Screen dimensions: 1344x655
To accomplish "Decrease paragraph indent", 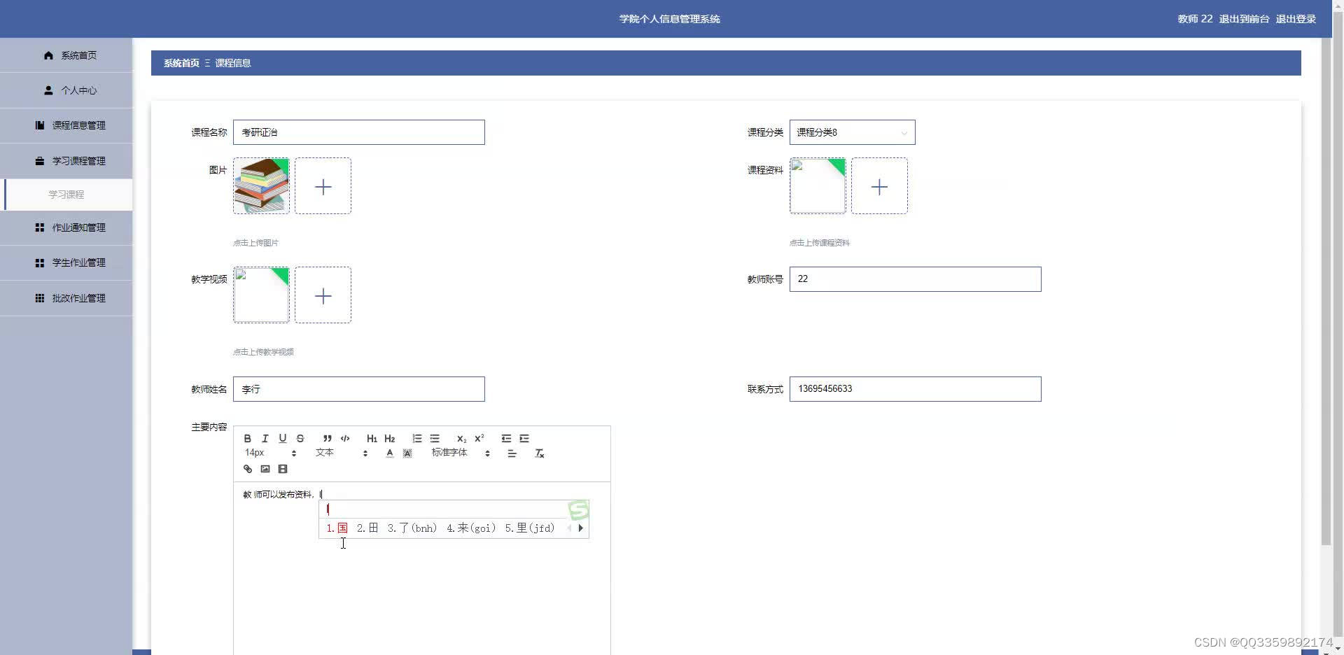I will coord(506,439).
